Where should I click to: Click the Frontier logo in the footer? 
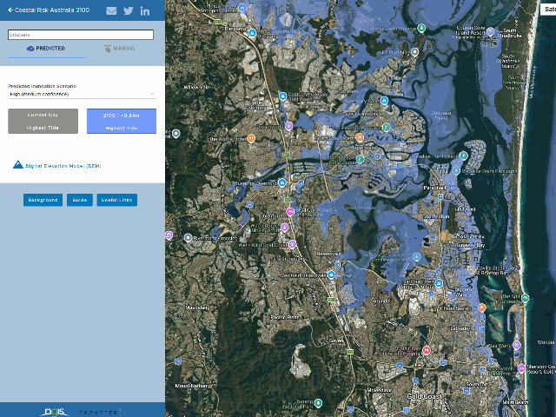pyautogui.click(x=103, y=413)
